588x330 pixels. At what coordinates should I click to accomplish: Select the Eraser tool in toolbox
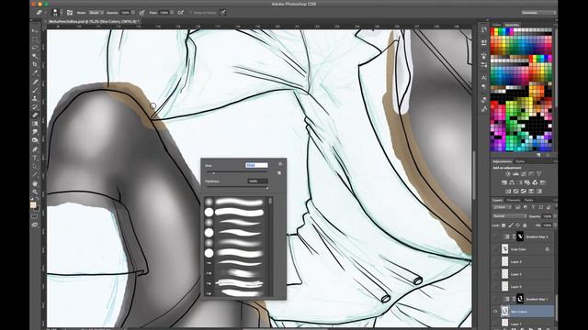pos(35,115)
